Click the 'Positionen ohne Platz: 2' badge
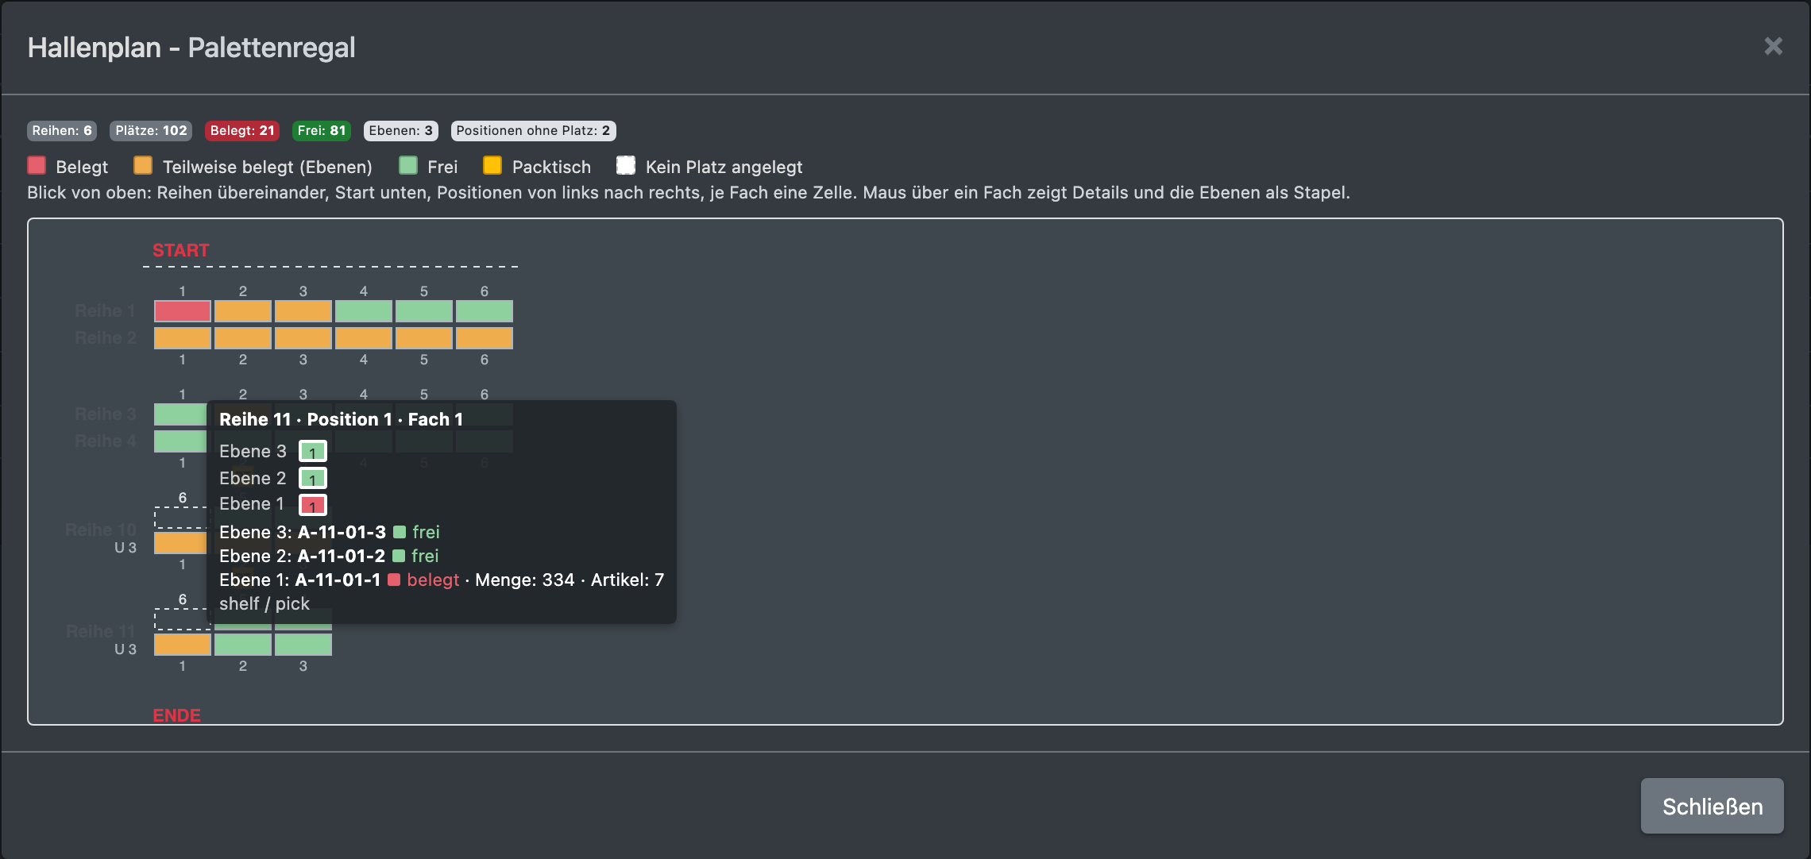 click(x=533, y=130)
